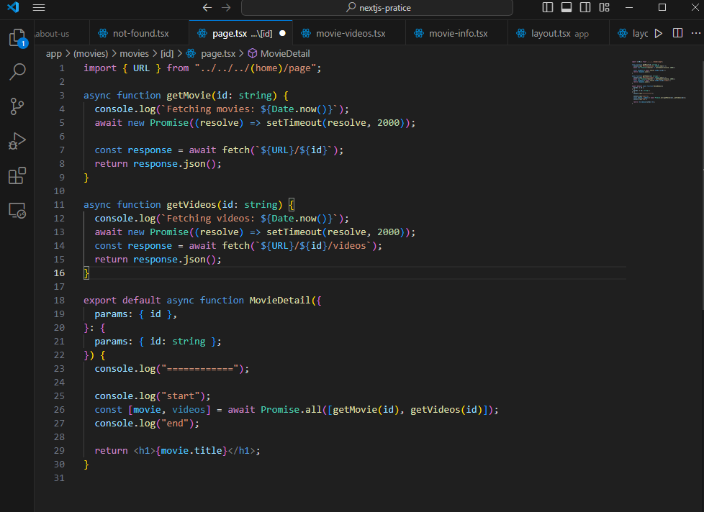704x512 pixels.
Task: Select the page.tsx breadcrumb segment
Action: pyautogui.click(x=218, y=54)
